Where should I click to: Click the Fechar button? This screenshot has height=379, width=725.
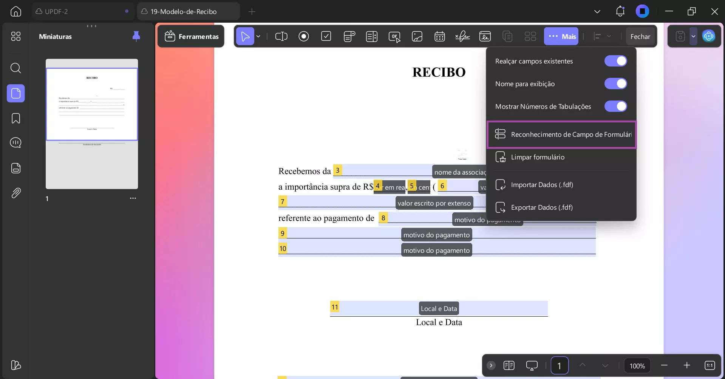640,37
